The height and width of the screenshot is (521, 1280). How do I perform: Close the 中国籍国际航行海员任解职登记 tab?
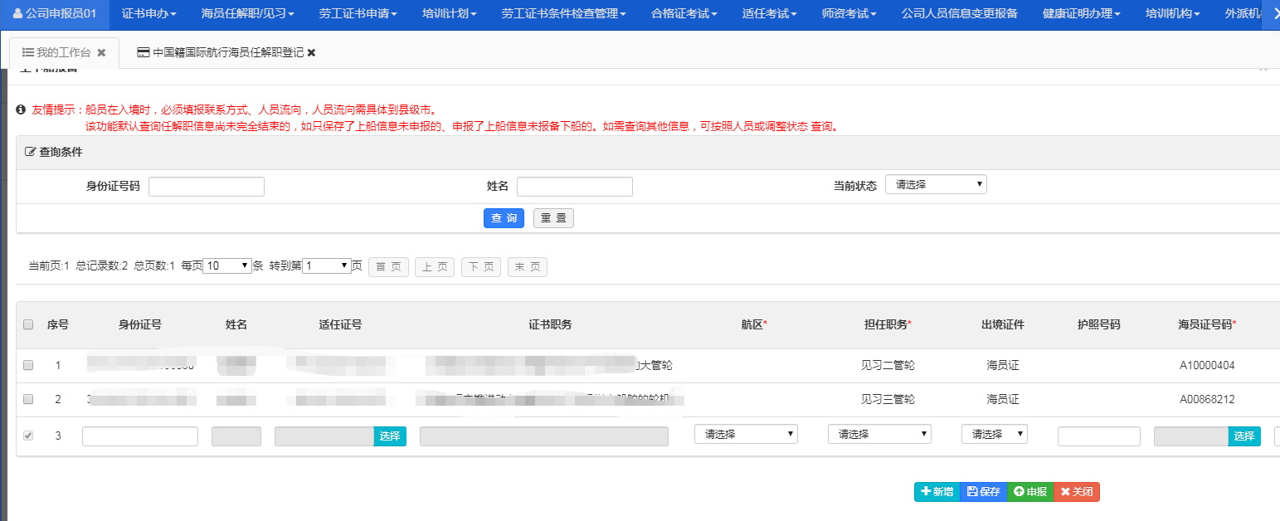tap(311, 53)
